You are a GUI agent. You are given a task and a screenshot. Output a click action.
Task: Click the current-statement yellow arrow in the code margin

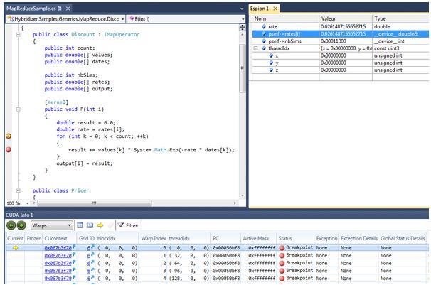click(x=9, y=135)
